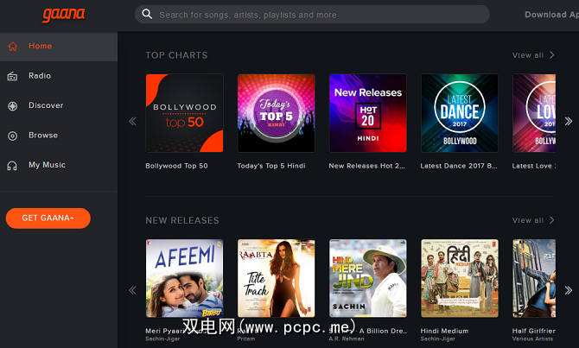Click the Discover compass icon

coord(13,106)
